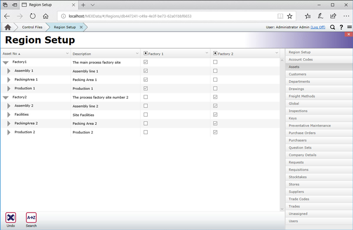This screenshot has width=353, height=230.
Task: Collapse the Factory1 tree node
Action: pos(6,63)
